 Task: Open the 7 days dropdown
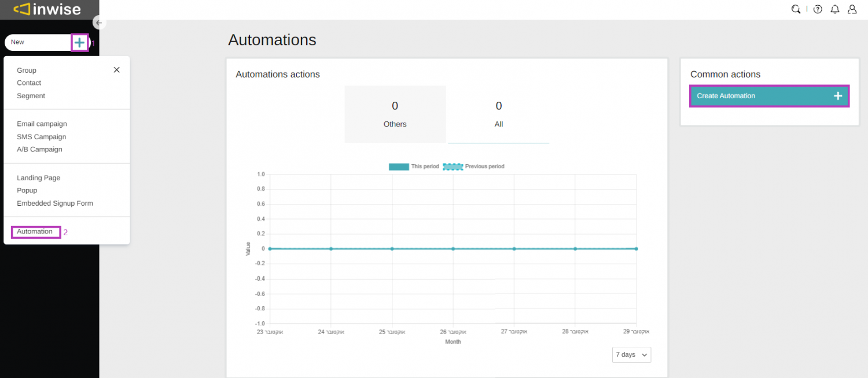631,354
